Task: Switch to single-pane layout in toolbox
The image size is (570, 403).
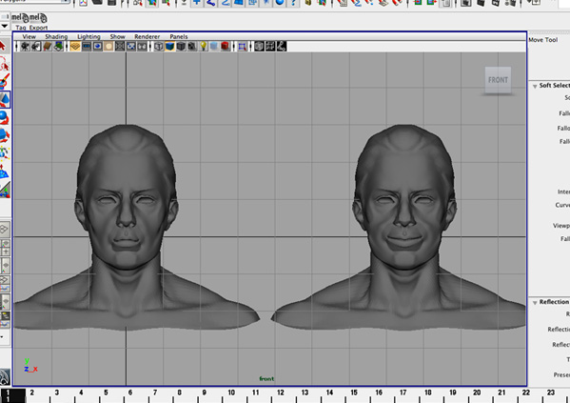Action: (4, 229)
